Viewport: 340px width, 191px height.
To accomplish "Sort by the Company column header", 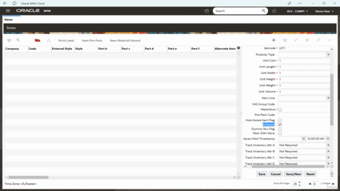I will 16,49.
